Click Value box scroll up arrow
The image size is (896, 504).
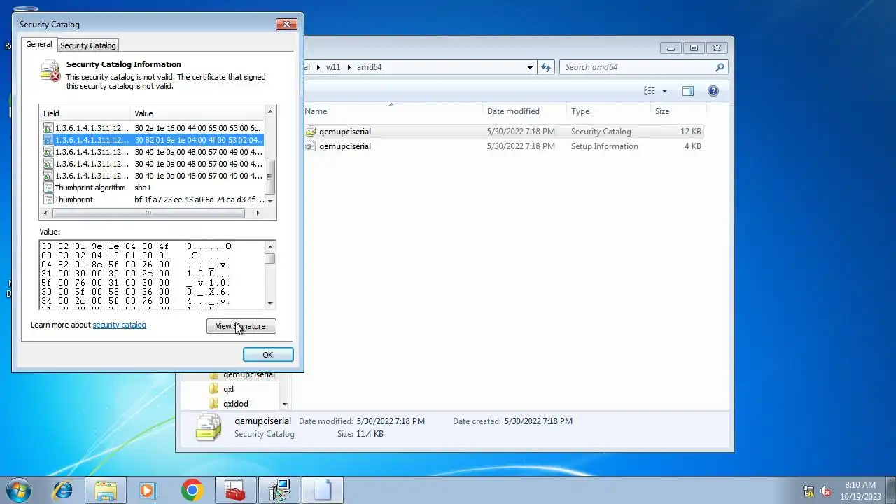(270, 246)
